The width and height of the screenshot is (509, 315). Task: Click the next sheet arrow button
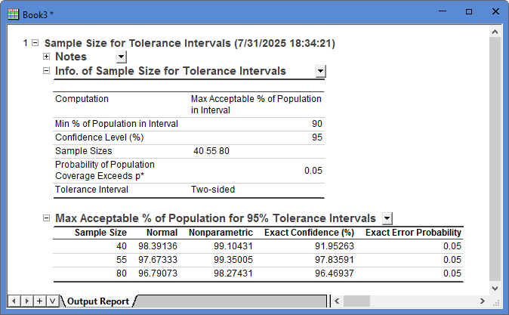point(27,301)
